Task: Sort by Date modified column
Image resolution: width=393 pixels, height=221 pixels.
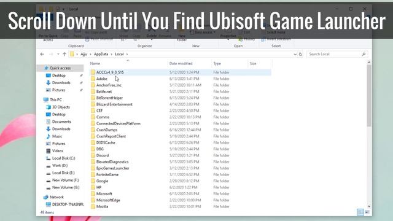Action: [x=181, y=64]
